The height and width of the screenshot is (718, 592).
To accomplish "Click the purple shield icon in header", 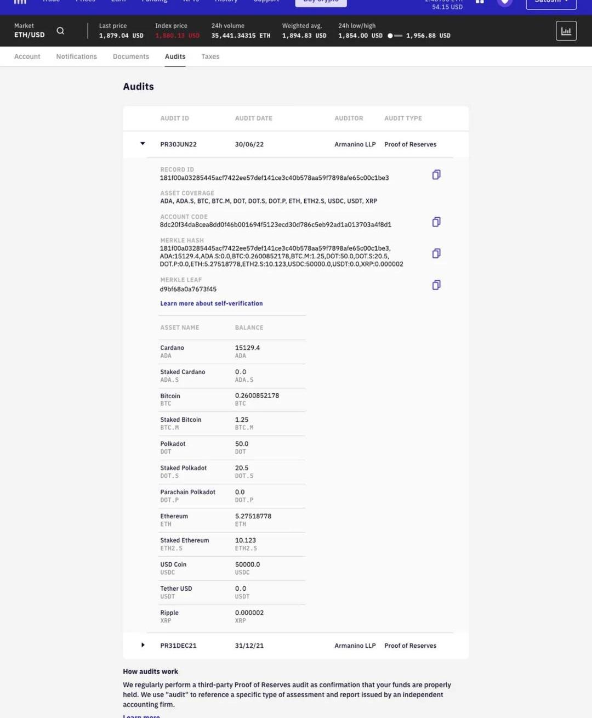I will (505, 2).
